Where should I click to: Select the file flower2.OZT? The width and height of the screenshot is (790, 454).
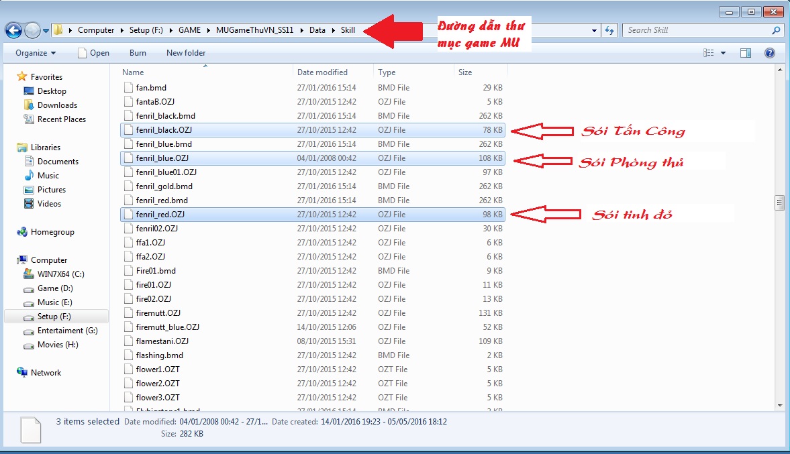[x=312, y=384]
